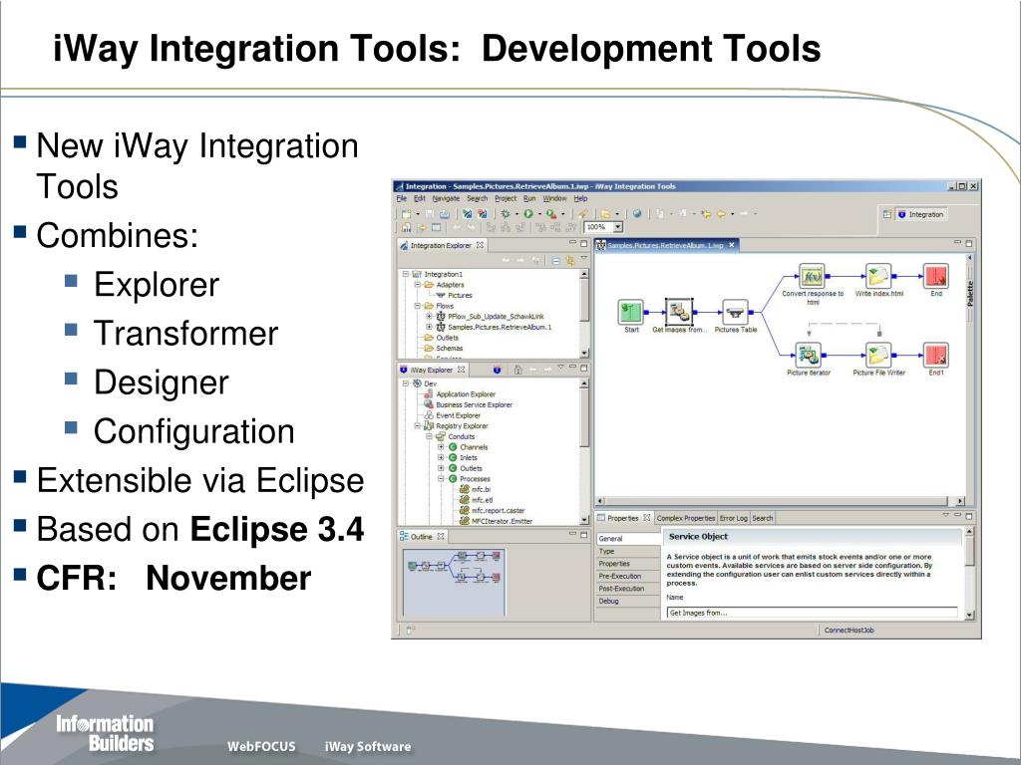Expand the Channels node
Screen dimensions: 1021x765
[x=441, y=447]
